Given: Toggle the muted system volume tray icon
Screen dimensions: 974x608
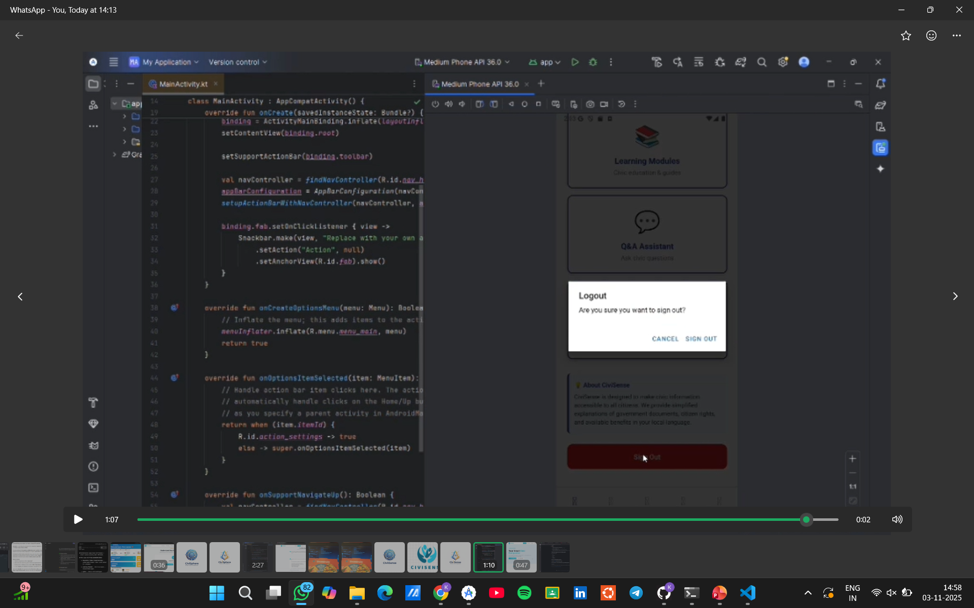Looking at the screenshot, I should tap(891, 593).
